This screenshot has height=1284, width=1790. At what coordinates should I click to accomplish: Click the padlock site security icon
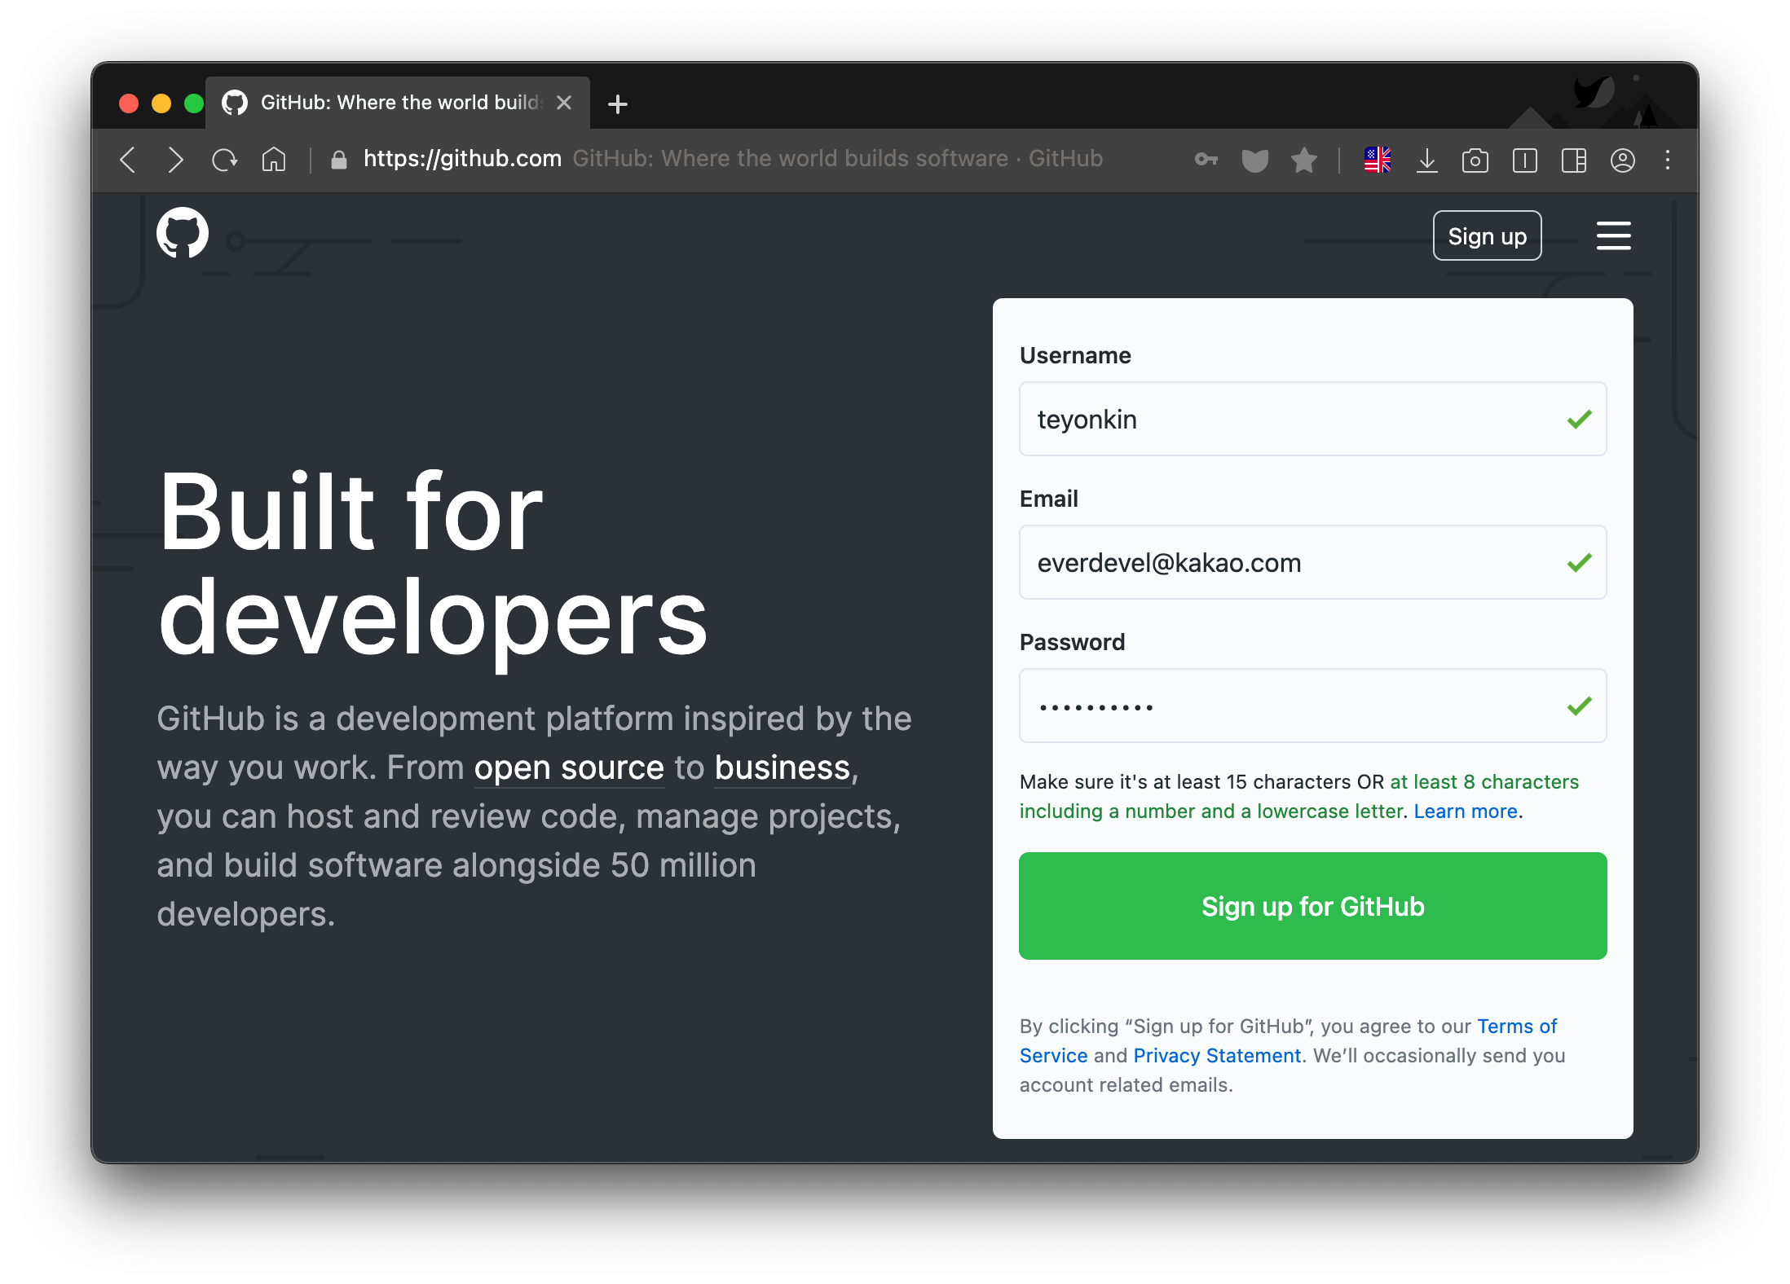coord(339,160)
